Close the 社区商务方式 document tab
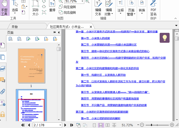The height and width of the screenshot is (128, 179). coord(90,27)
